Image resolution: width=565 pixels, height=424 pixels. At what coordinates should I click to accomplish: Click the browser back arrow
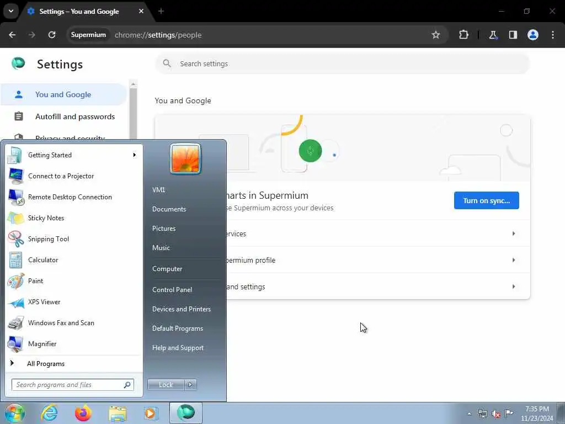(x=12, y=35)
